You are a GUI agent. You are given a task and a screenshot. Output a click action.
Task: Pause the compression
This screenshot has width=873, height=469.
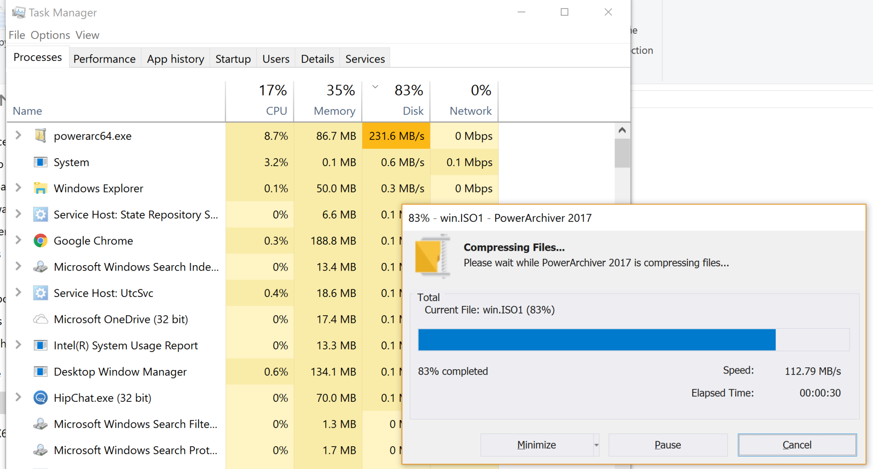point(668,445)
